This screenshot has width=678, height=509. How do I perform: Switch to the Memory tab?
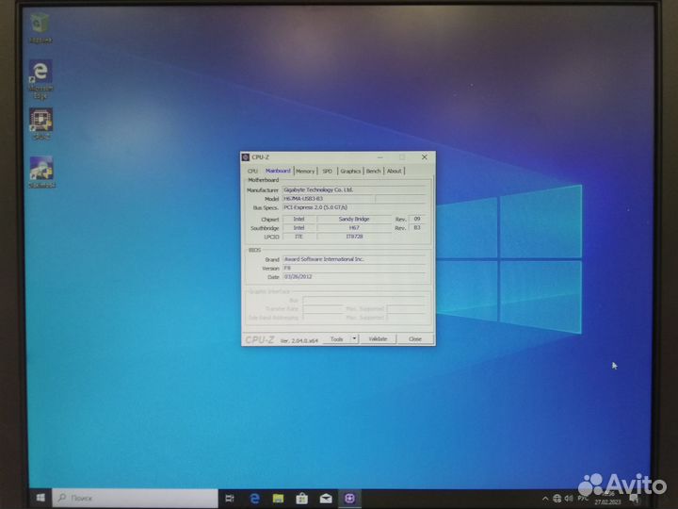305,172
